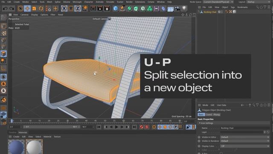Add a Floor environment object
Viewport: 273px width, 154px height.
pyautogui.click(x=171, y=9)
